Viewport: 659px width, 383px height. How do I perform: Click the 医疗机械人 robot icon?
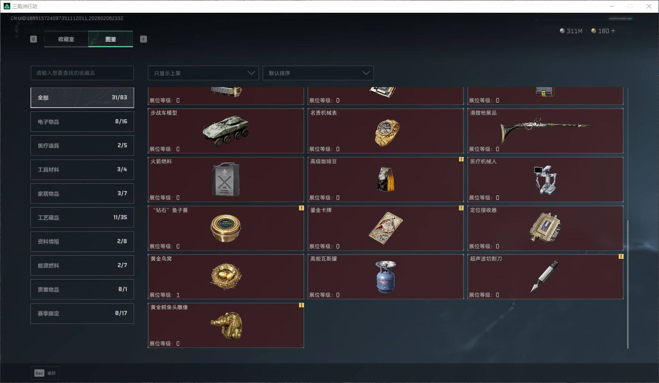coord(545,180)
